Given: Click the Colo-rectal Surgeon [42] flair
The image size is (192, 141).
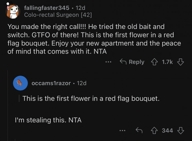Looking at the screenshot, I should (x=58, y=15).
